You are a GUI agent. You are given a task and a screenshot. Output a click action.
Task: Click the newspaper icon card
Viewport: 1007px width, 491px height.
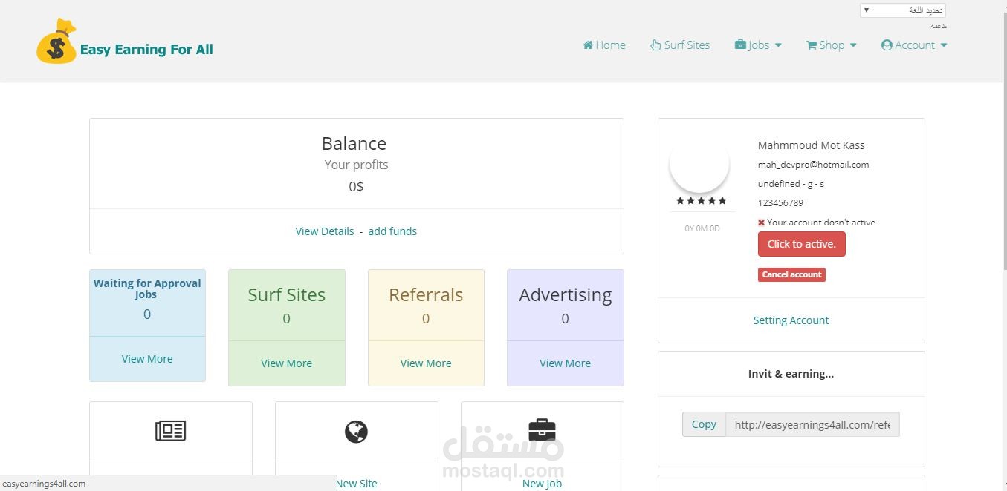coord(170,431)
